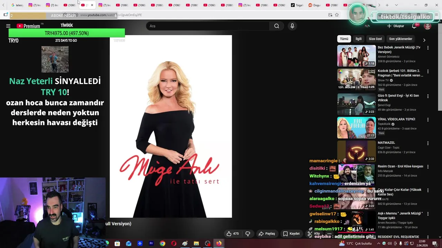Open File Explorer from the taskbar
The width and height of the screenshot is (442, 248).
[196, 244]
